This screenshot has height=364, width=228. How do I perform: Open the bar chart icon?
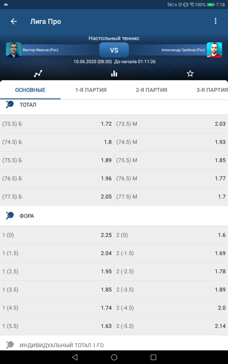coord(114,74)
